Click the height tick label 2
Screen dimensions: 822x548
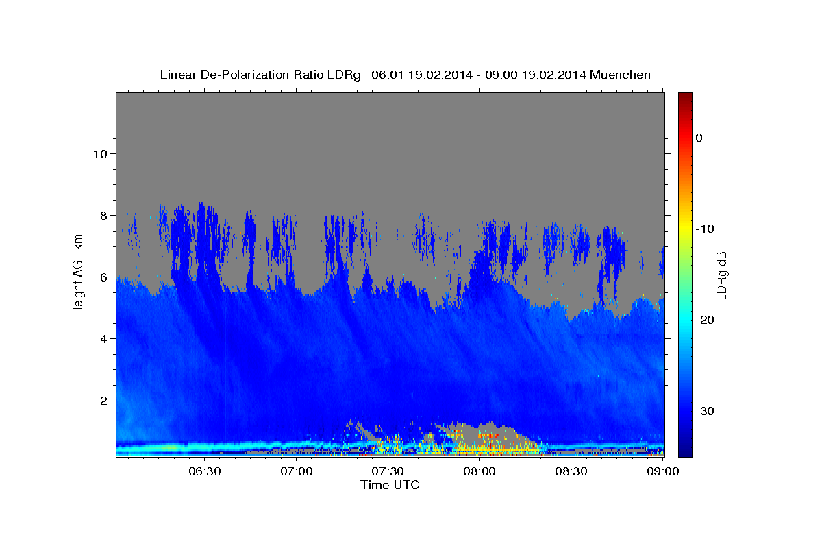pyautogui.click(x=102, y=400)
